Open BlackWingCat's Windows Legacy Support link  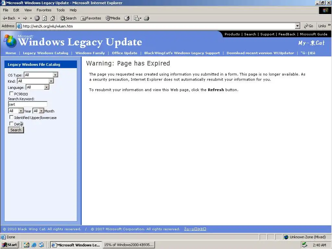tap(182, 53)
